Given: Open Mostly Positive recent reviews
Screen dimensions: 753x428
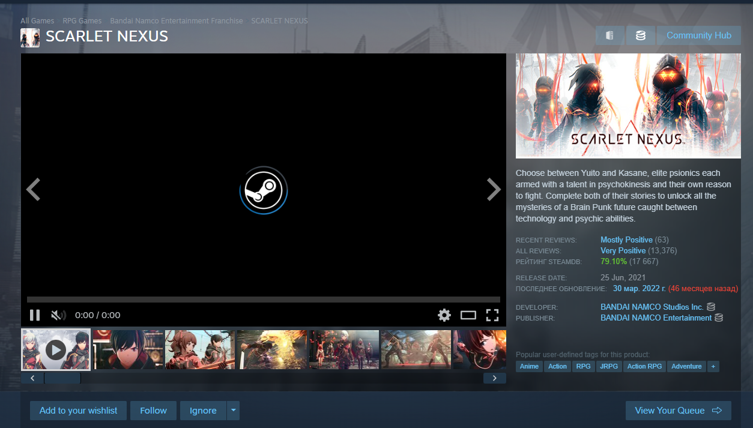Looking at the screenshot, I should click(x=626, y=240).
